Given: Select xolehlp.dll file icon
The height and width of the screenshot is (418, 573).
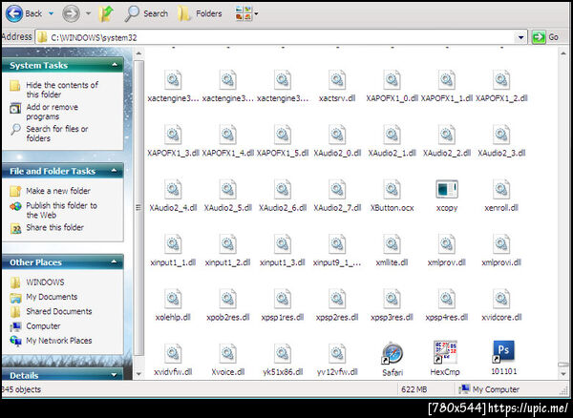Looking at the screenshot, I should click(x=173, y=299).
